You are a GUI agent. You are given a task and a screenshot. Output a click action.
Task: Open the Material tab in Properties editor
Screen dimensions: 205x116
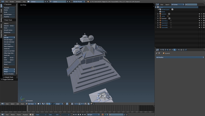pyautogui.click(x=179, y=50)
